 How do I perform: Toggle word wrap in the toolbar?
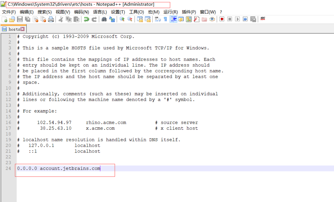[158, 19]
